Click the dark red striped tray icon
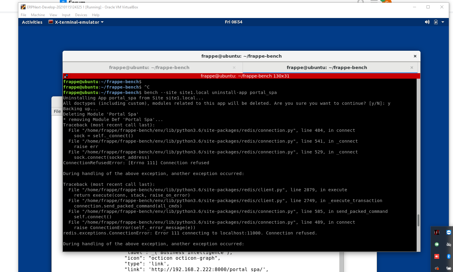453x272 pixels. [x=437, y=232]
